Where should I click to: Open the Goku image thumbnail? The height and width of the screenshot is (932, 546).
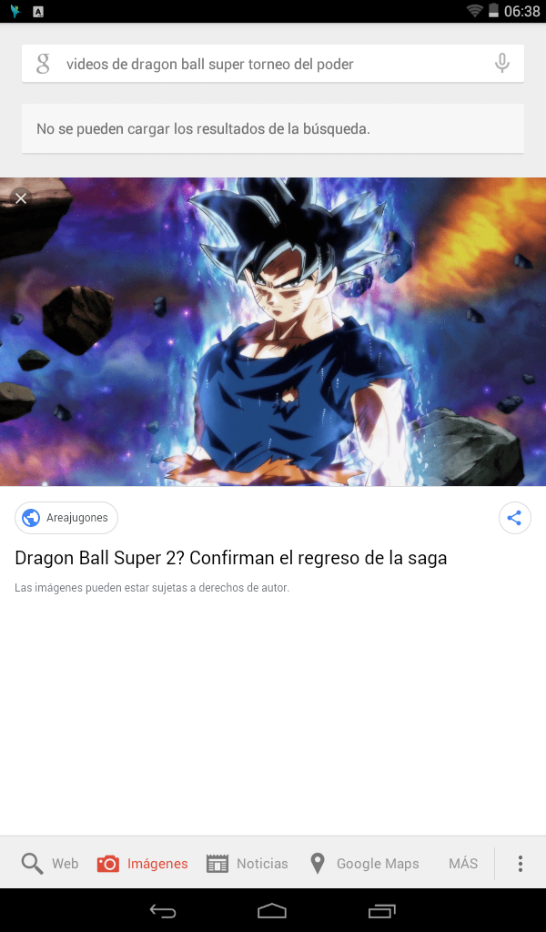pyautogui.click(x=273, y=331)
